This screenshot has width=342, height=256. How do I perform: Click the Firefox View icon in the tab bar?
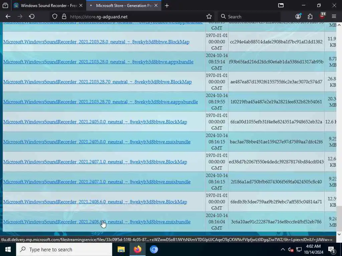[5, 5]
